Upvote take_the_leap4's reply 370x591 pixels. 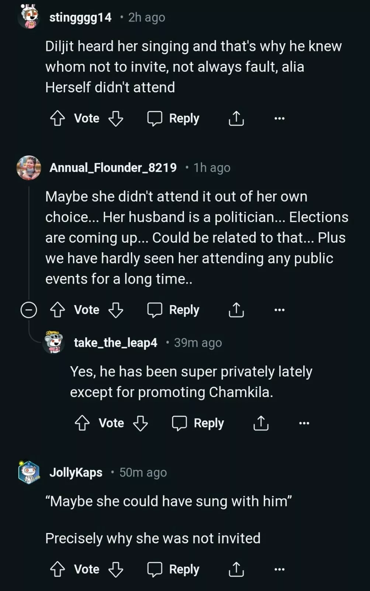pyautogui.click(x=82, y=423)
